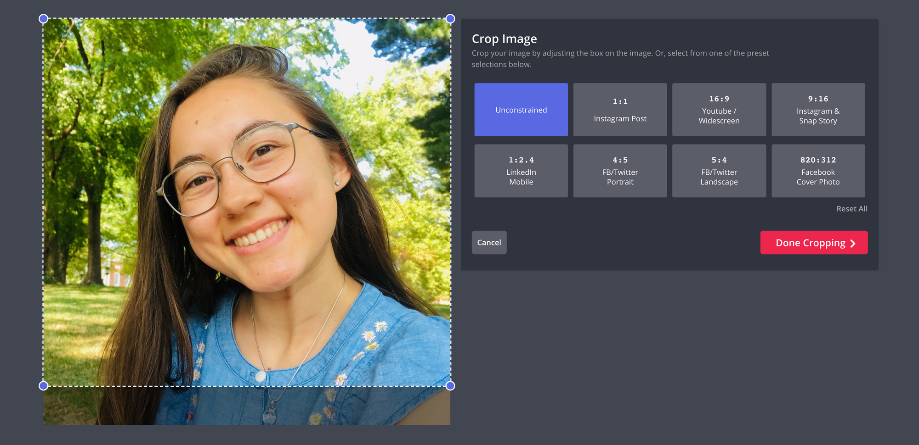919x445 pixels.
Task: Select the bottom-left crop corner handle
Action: click(44, 386)
